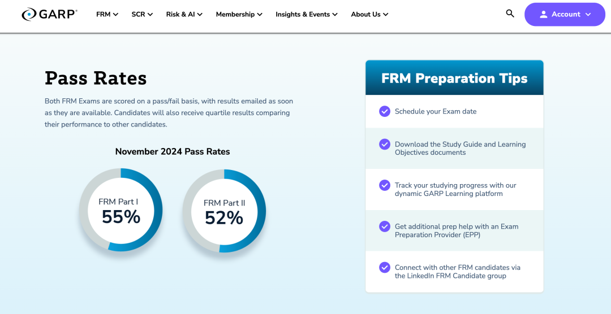The height and width of the screenshot is (314, 611).
Task: Open the About Us menu
Action: (370, 14)
